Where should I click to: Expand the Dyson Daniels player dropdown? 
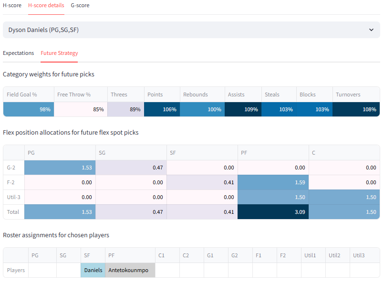coord(191,30)
